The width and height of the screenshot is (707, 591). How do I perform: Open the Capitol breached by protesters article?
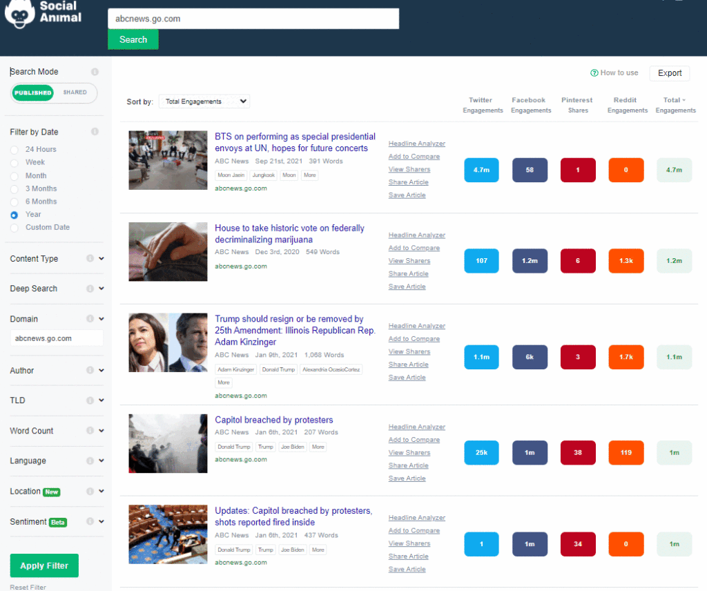coord(273,420)
